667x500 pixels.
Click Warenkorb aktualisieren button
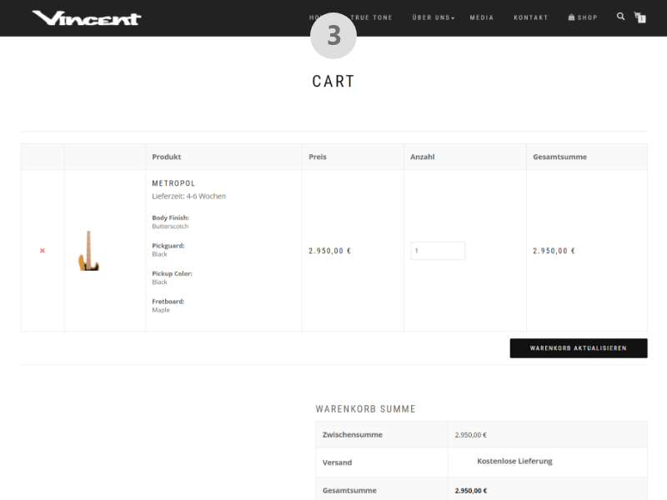click(x=579, y=348)
